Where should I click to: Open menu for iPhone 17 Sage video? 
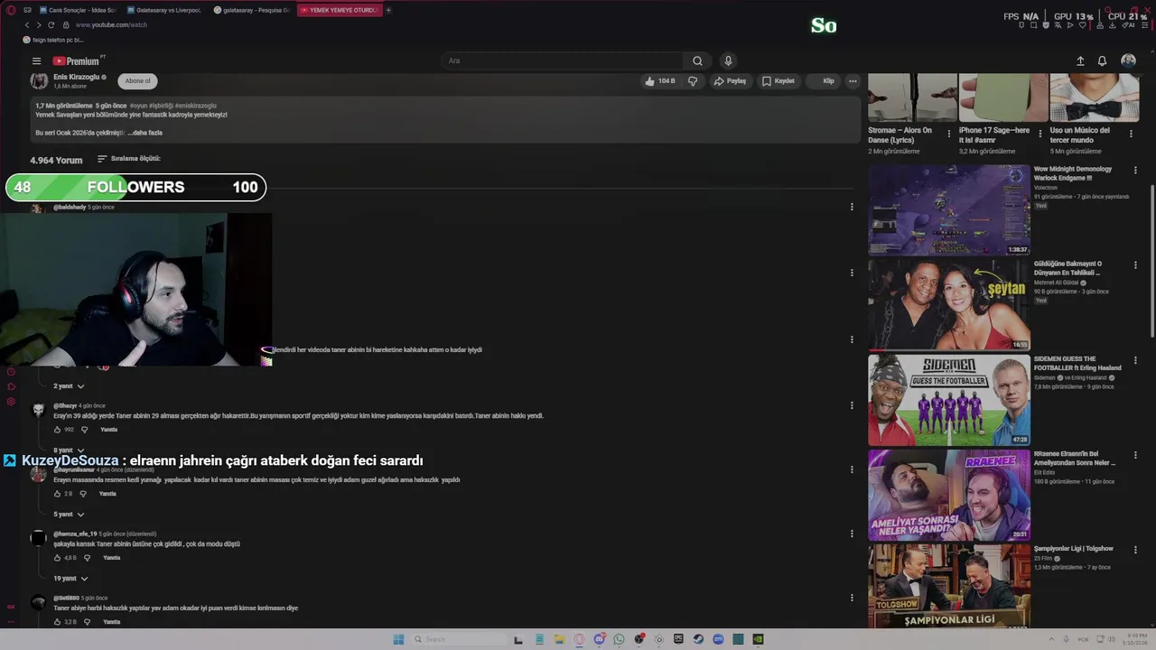pyautogui.click(x=1039, y=134)
